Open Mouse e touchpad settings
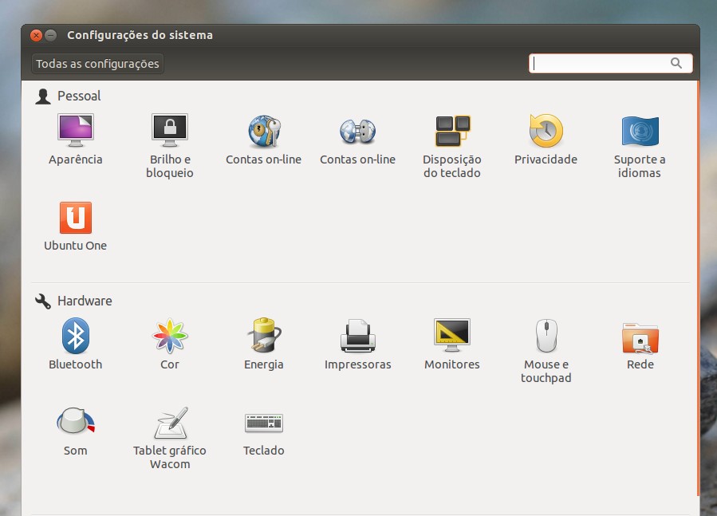The height and width of the screenshot is (516, 717). click(546, 336)
